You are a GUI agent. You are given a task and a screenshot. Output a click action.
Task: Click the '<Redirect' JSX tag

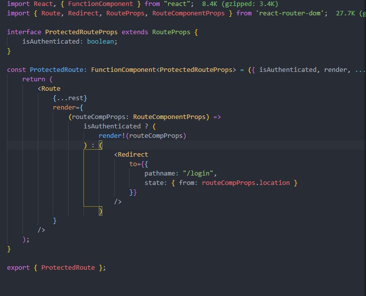click(x=131, y=155)
